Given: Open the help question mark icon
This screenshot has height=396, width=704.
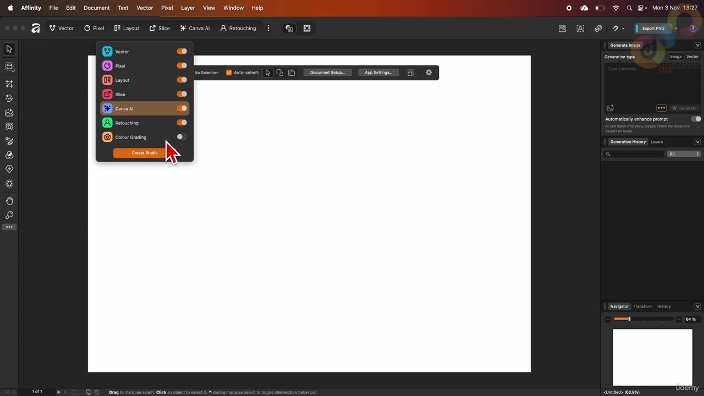Looking at the screenshot, I should click(693, 28).
